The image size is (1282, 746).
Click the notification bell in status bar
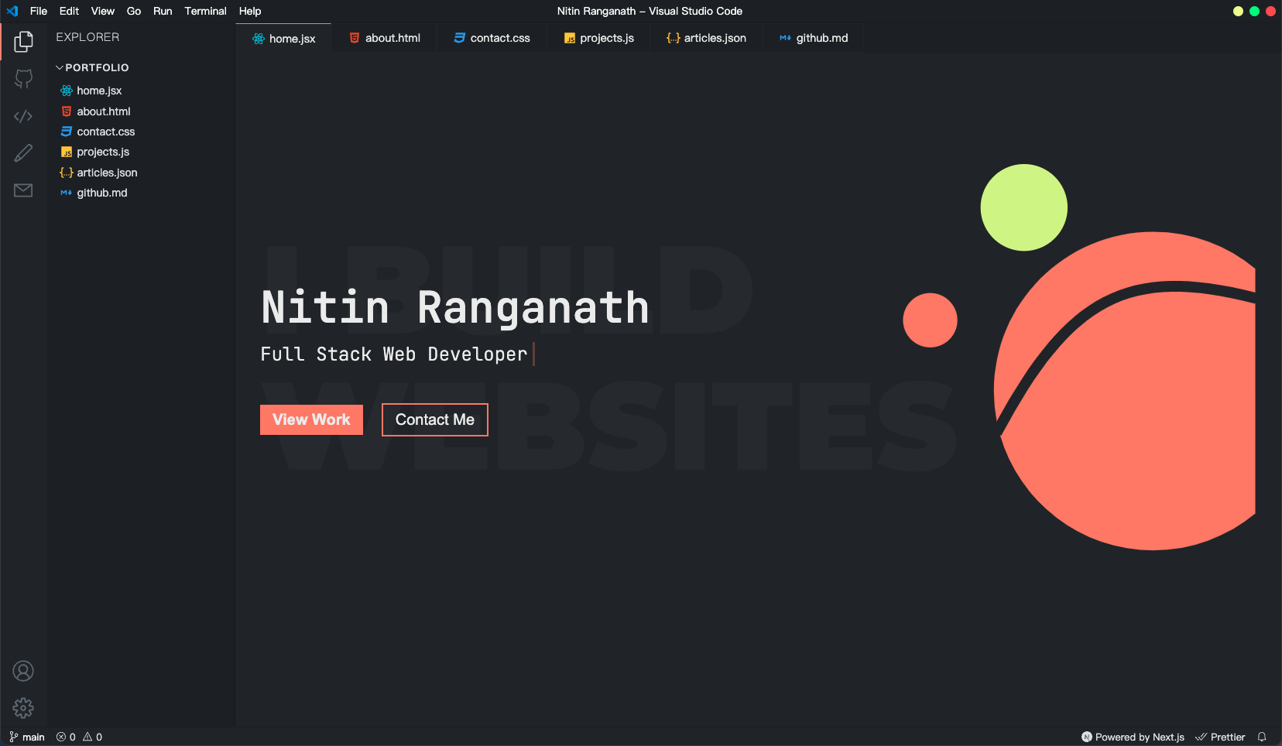coord(1262,737)
